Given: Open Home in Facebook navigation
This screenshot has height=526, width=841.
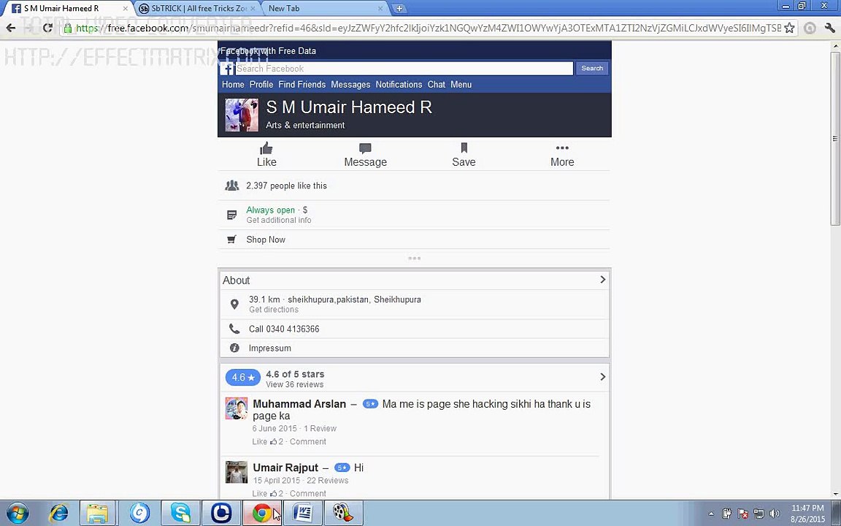Looking at the screenshot, I should click(233, 84).
